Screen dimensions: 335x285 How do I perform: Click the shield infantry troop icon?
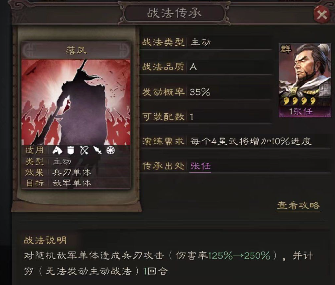70,150
